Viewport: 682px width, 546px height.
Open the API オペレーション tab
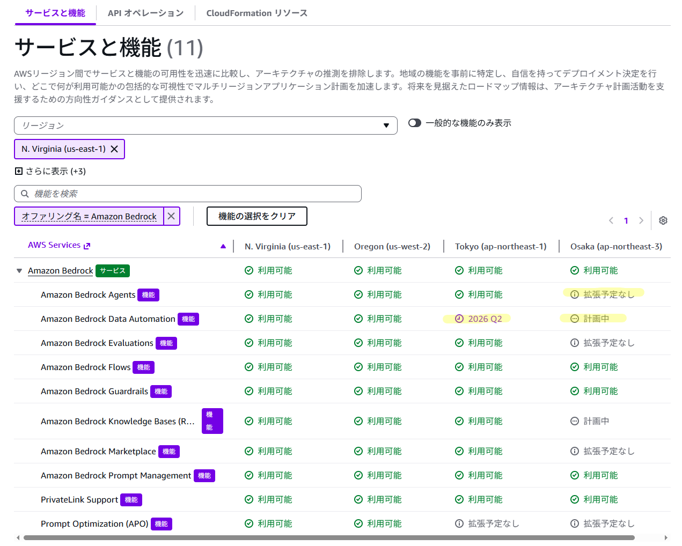(145, 13)
